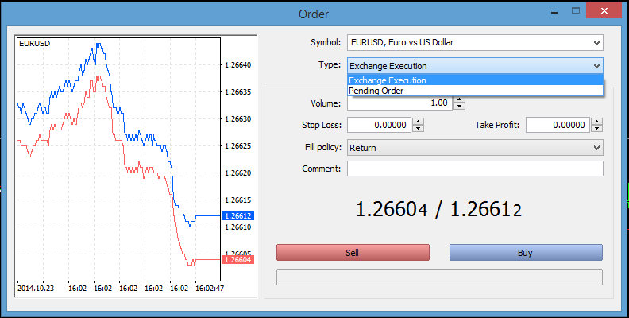The image size is (629, 318).
Task: Choose Pending Order option
Action: 475,91
